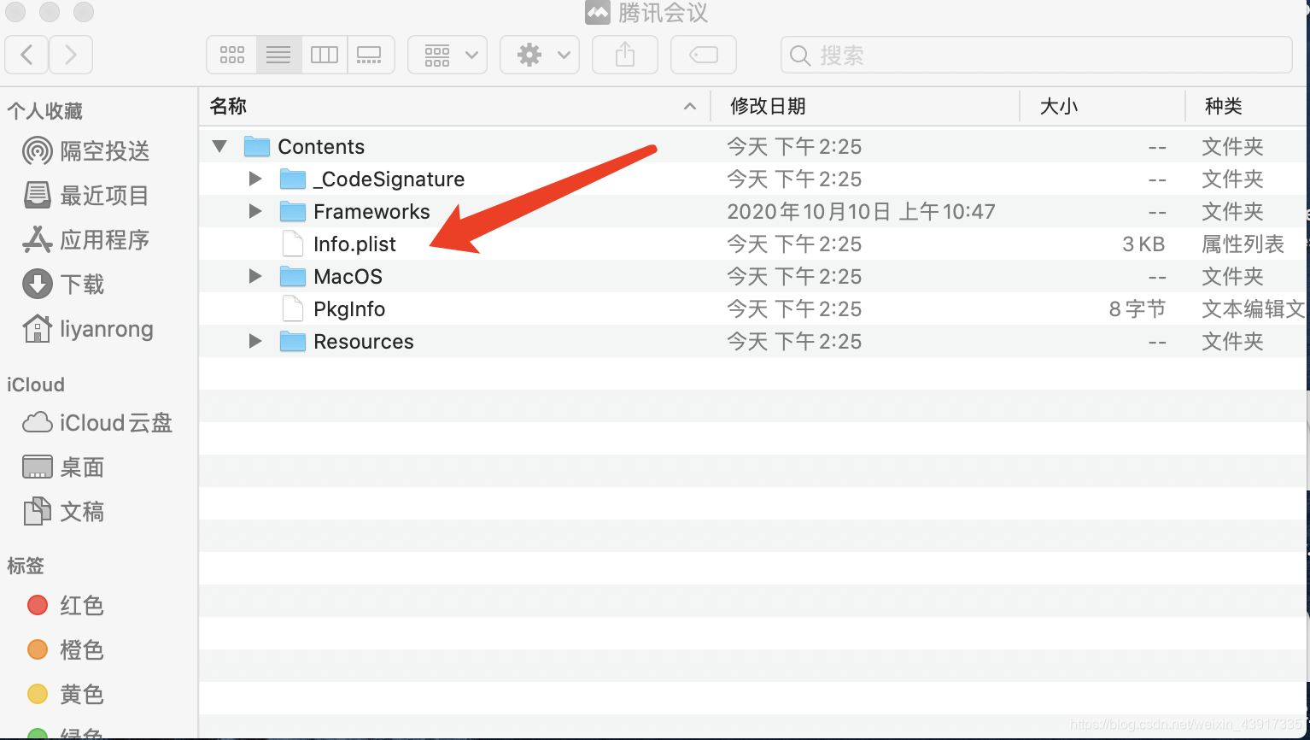Open 隔空投送 in sidebar

[x=86, y=151]
